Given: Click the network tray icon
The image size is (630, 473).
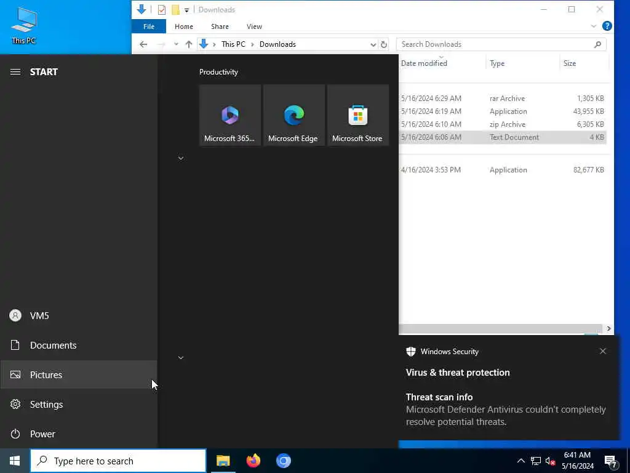Looking at the screenshot, I should [536, 461].
